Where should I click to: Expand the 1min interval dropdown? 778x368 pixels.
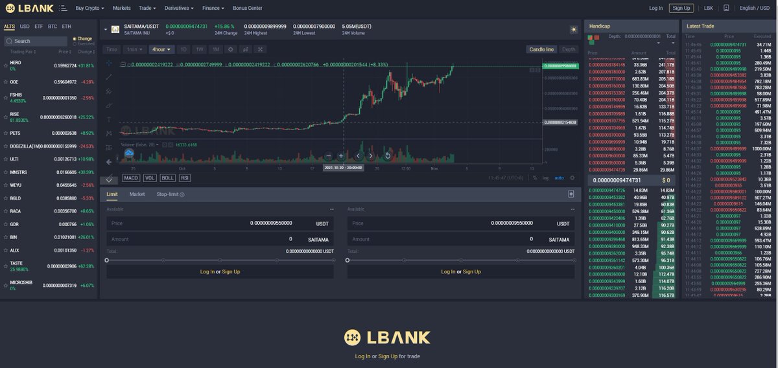pyautogui.click(x=134, y=49)
